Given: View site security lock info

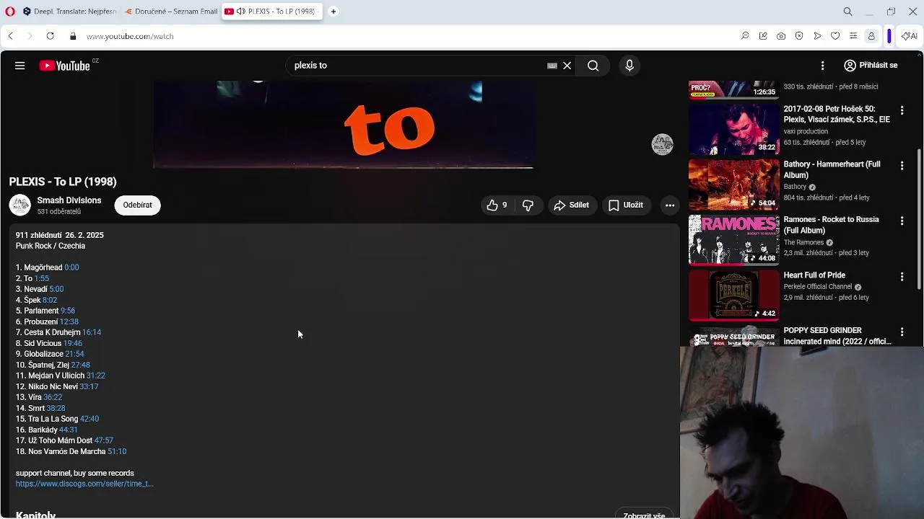Looking at the screenshot, I should coord(73,36).
